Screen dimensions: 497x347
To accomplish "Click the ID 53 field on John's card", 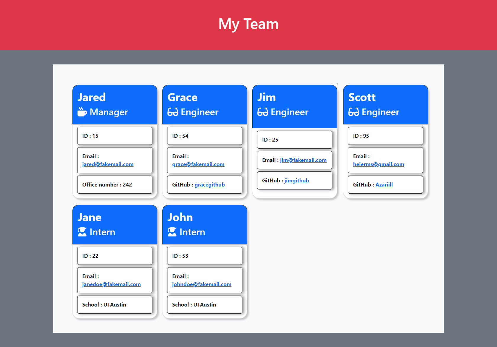I will [x=205, y=256].
